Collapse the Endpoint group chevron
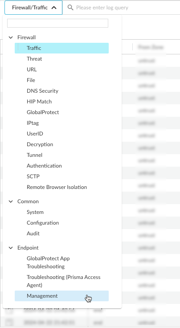The height and width of the screenshot is (328, 180). (x=11, y=248)
